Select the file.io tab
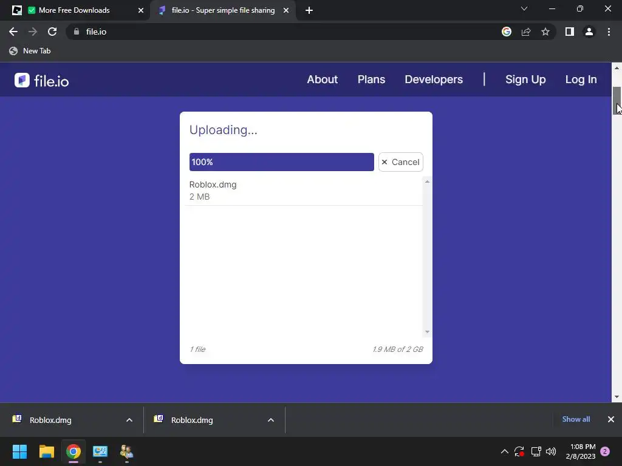The height and width of the screenshot is (466, 622). (x=222, y=10)
